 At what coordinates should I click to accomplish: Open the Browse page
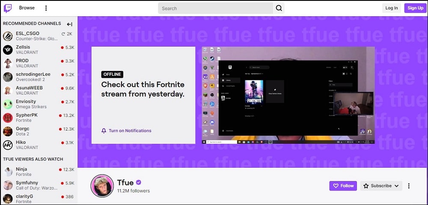tap(27, 8)
